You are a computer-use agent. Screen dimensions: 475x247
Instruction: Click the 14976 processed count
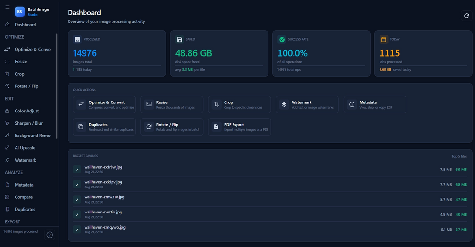(85, 53)
